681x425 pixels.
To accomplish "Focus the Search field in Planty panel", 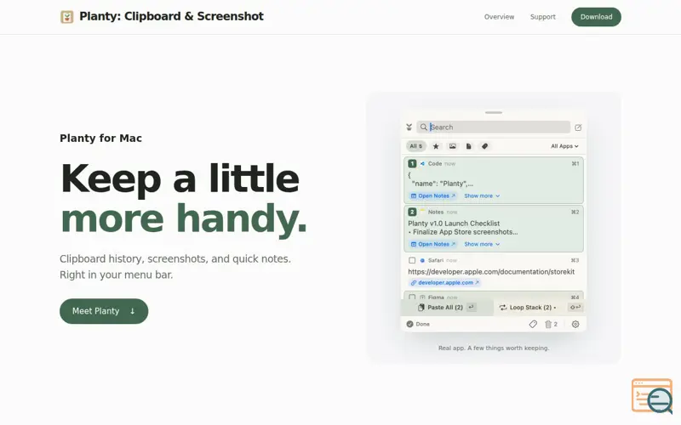I will point(493,127).
